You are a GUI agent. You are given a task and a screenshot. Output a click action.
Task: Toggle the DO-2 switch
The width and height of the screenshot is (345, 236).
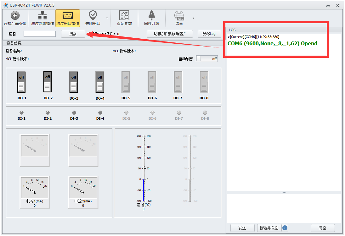pos(48,82)
